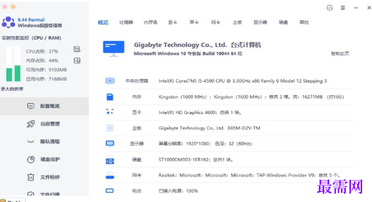The image size is (372, 202).
Task: Click the 隐私清理 closed-eye icon
Action: pos(30,142)
